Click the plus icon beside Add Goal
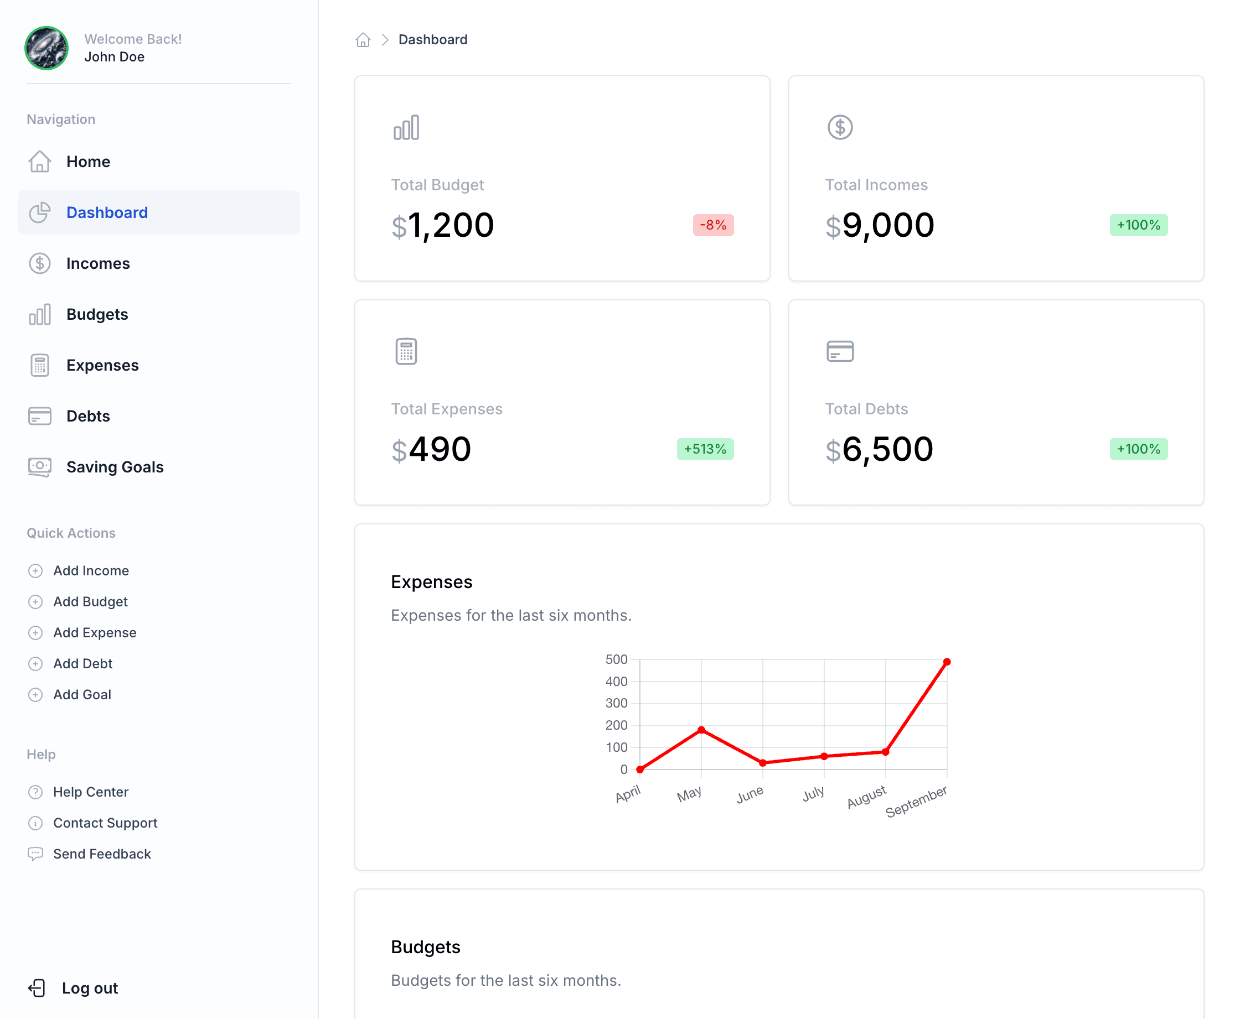This screenshot has height=1019, width=1240. click(35, 695)
